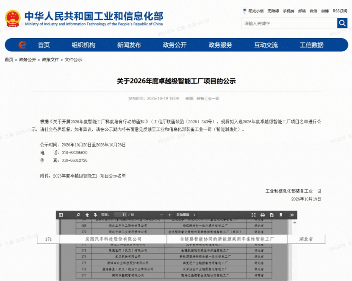Click the PDF scrollbar up arrow
Image resolution: width=352 pixels, height=281 pixels.
[295, 223]
